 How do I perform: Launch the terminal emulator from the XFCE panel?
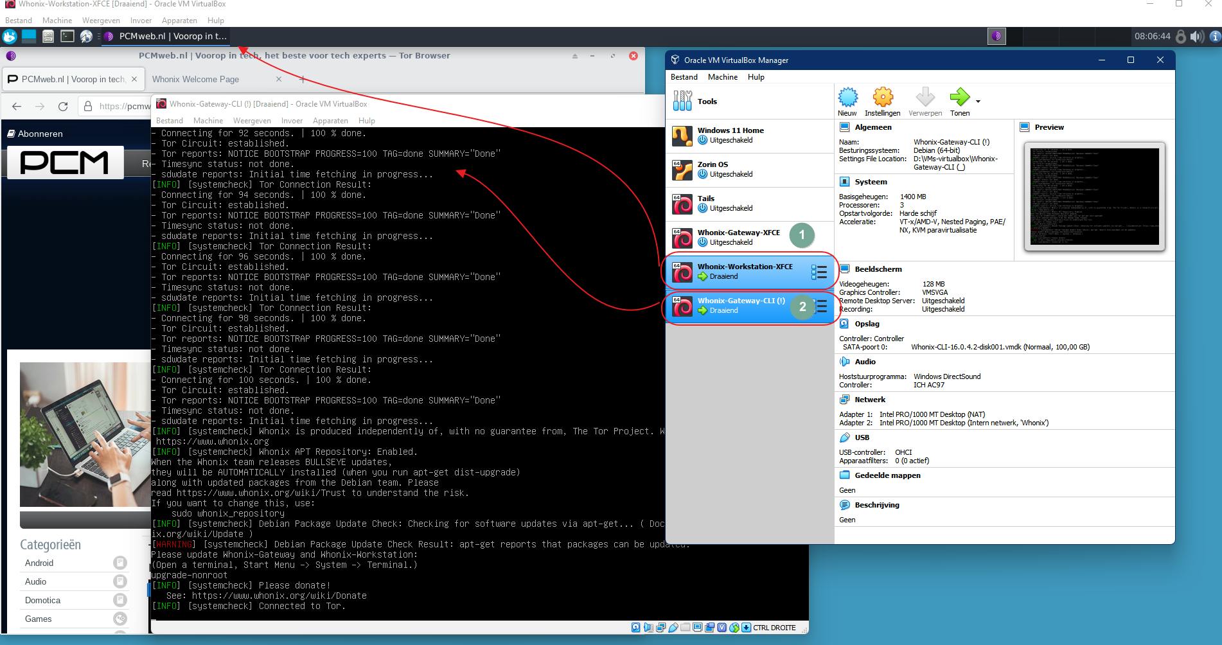(x=67, y=36)
